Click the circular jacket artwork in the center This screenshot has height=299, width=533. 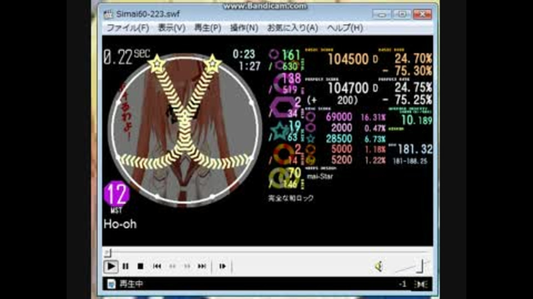(x=184, y=131)
